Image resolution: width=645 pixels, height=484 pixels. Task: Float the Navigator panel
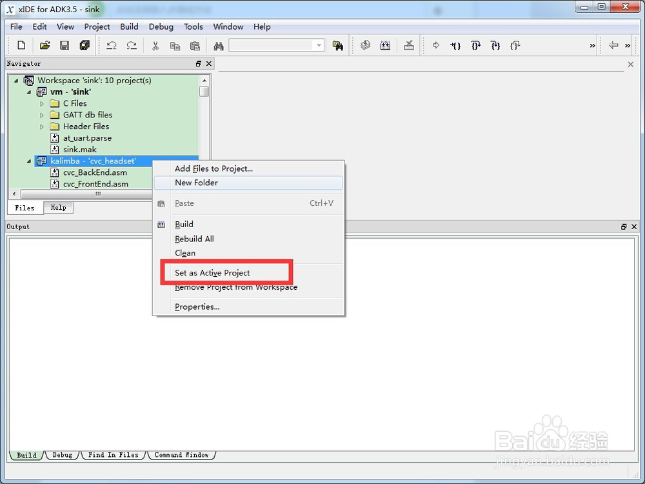(x=199, y=63)
